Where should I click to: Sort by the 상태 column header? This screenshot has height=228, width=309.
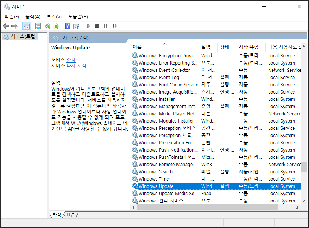(x=226, y=47)
